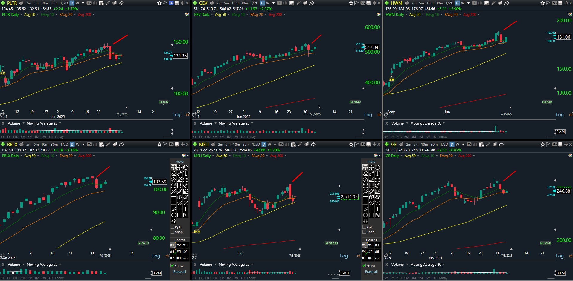Viewport: 573px width, 281px height.
Task: Click the trade ticket icon next to MELI symbol
Action: click(213, 144)
